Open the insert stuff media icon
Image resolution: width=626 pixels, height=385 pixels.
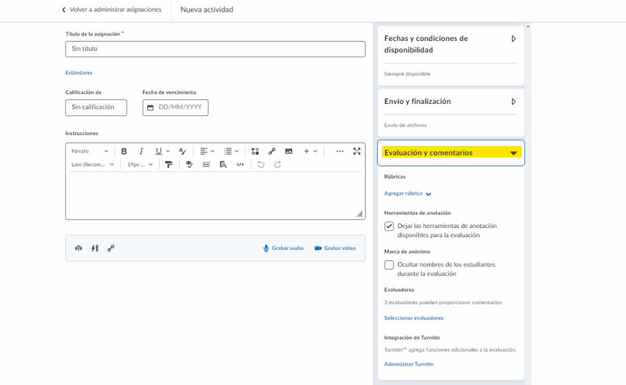tap(256, 151)
